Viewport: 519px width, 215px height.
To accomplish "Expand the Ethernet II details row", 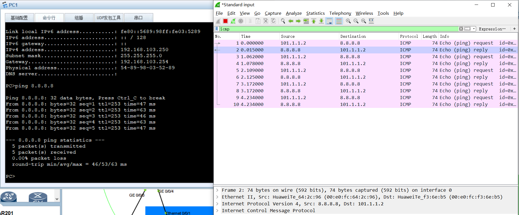I will tap(217, 197).
